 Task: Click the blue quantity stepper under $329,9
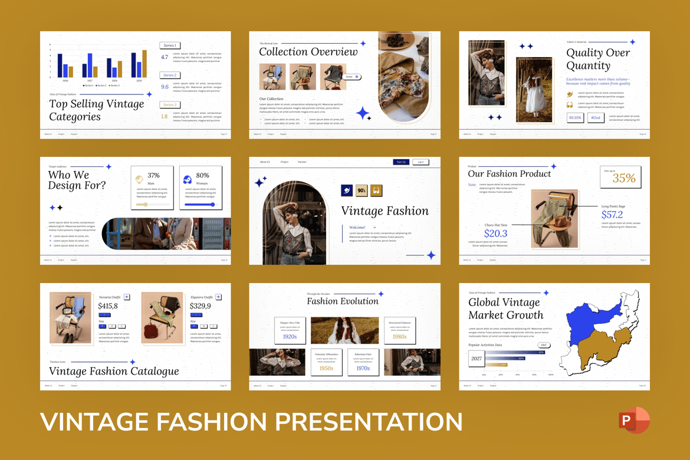click(196, 315)
